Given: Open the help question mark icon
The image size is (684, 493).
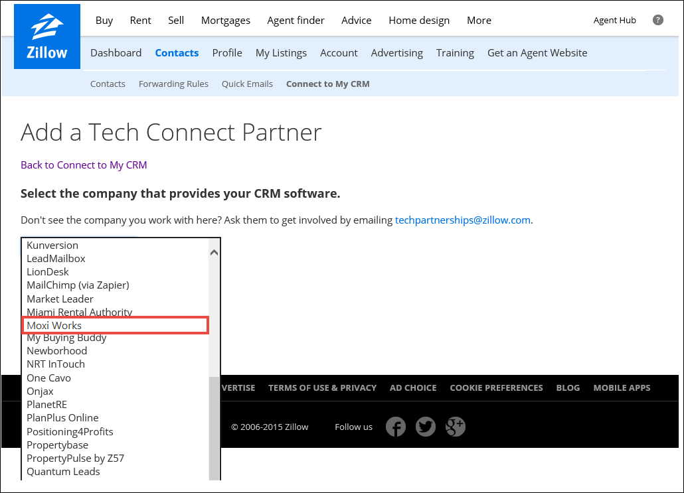Looking at the screenshot, I should click(658, 20).
